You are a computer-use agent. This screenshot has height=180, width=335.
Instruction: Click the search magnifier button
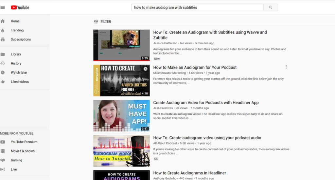pos(271,7)
